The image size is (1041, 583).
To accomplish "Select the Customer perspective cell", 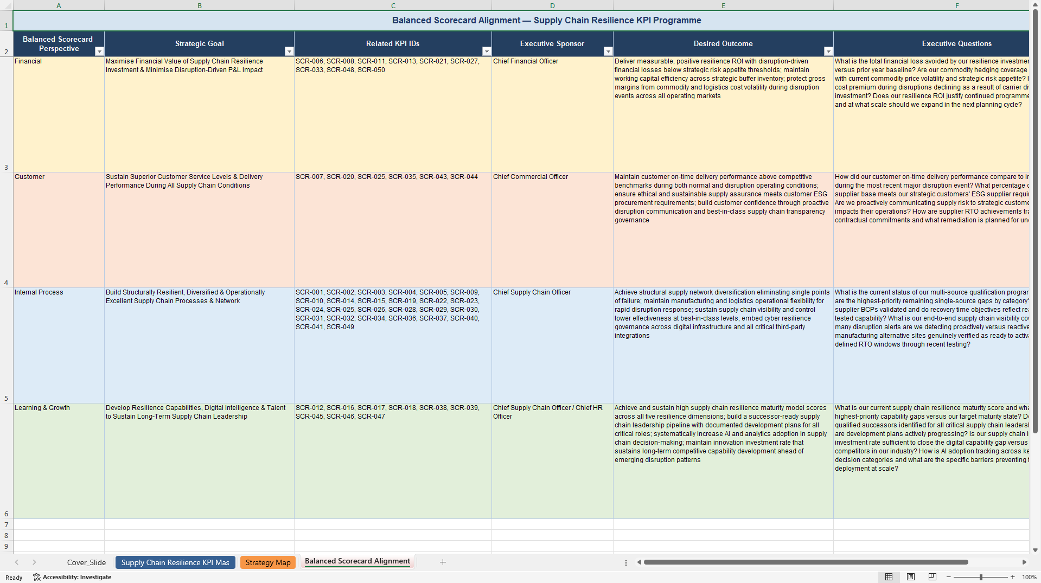I will (x=59, y=230).
